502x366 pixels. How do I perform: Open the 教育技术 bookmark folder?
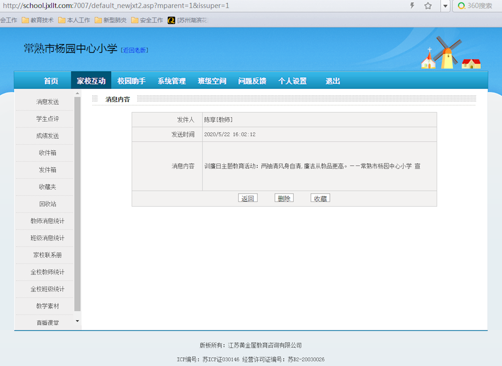tap(38, 20)
